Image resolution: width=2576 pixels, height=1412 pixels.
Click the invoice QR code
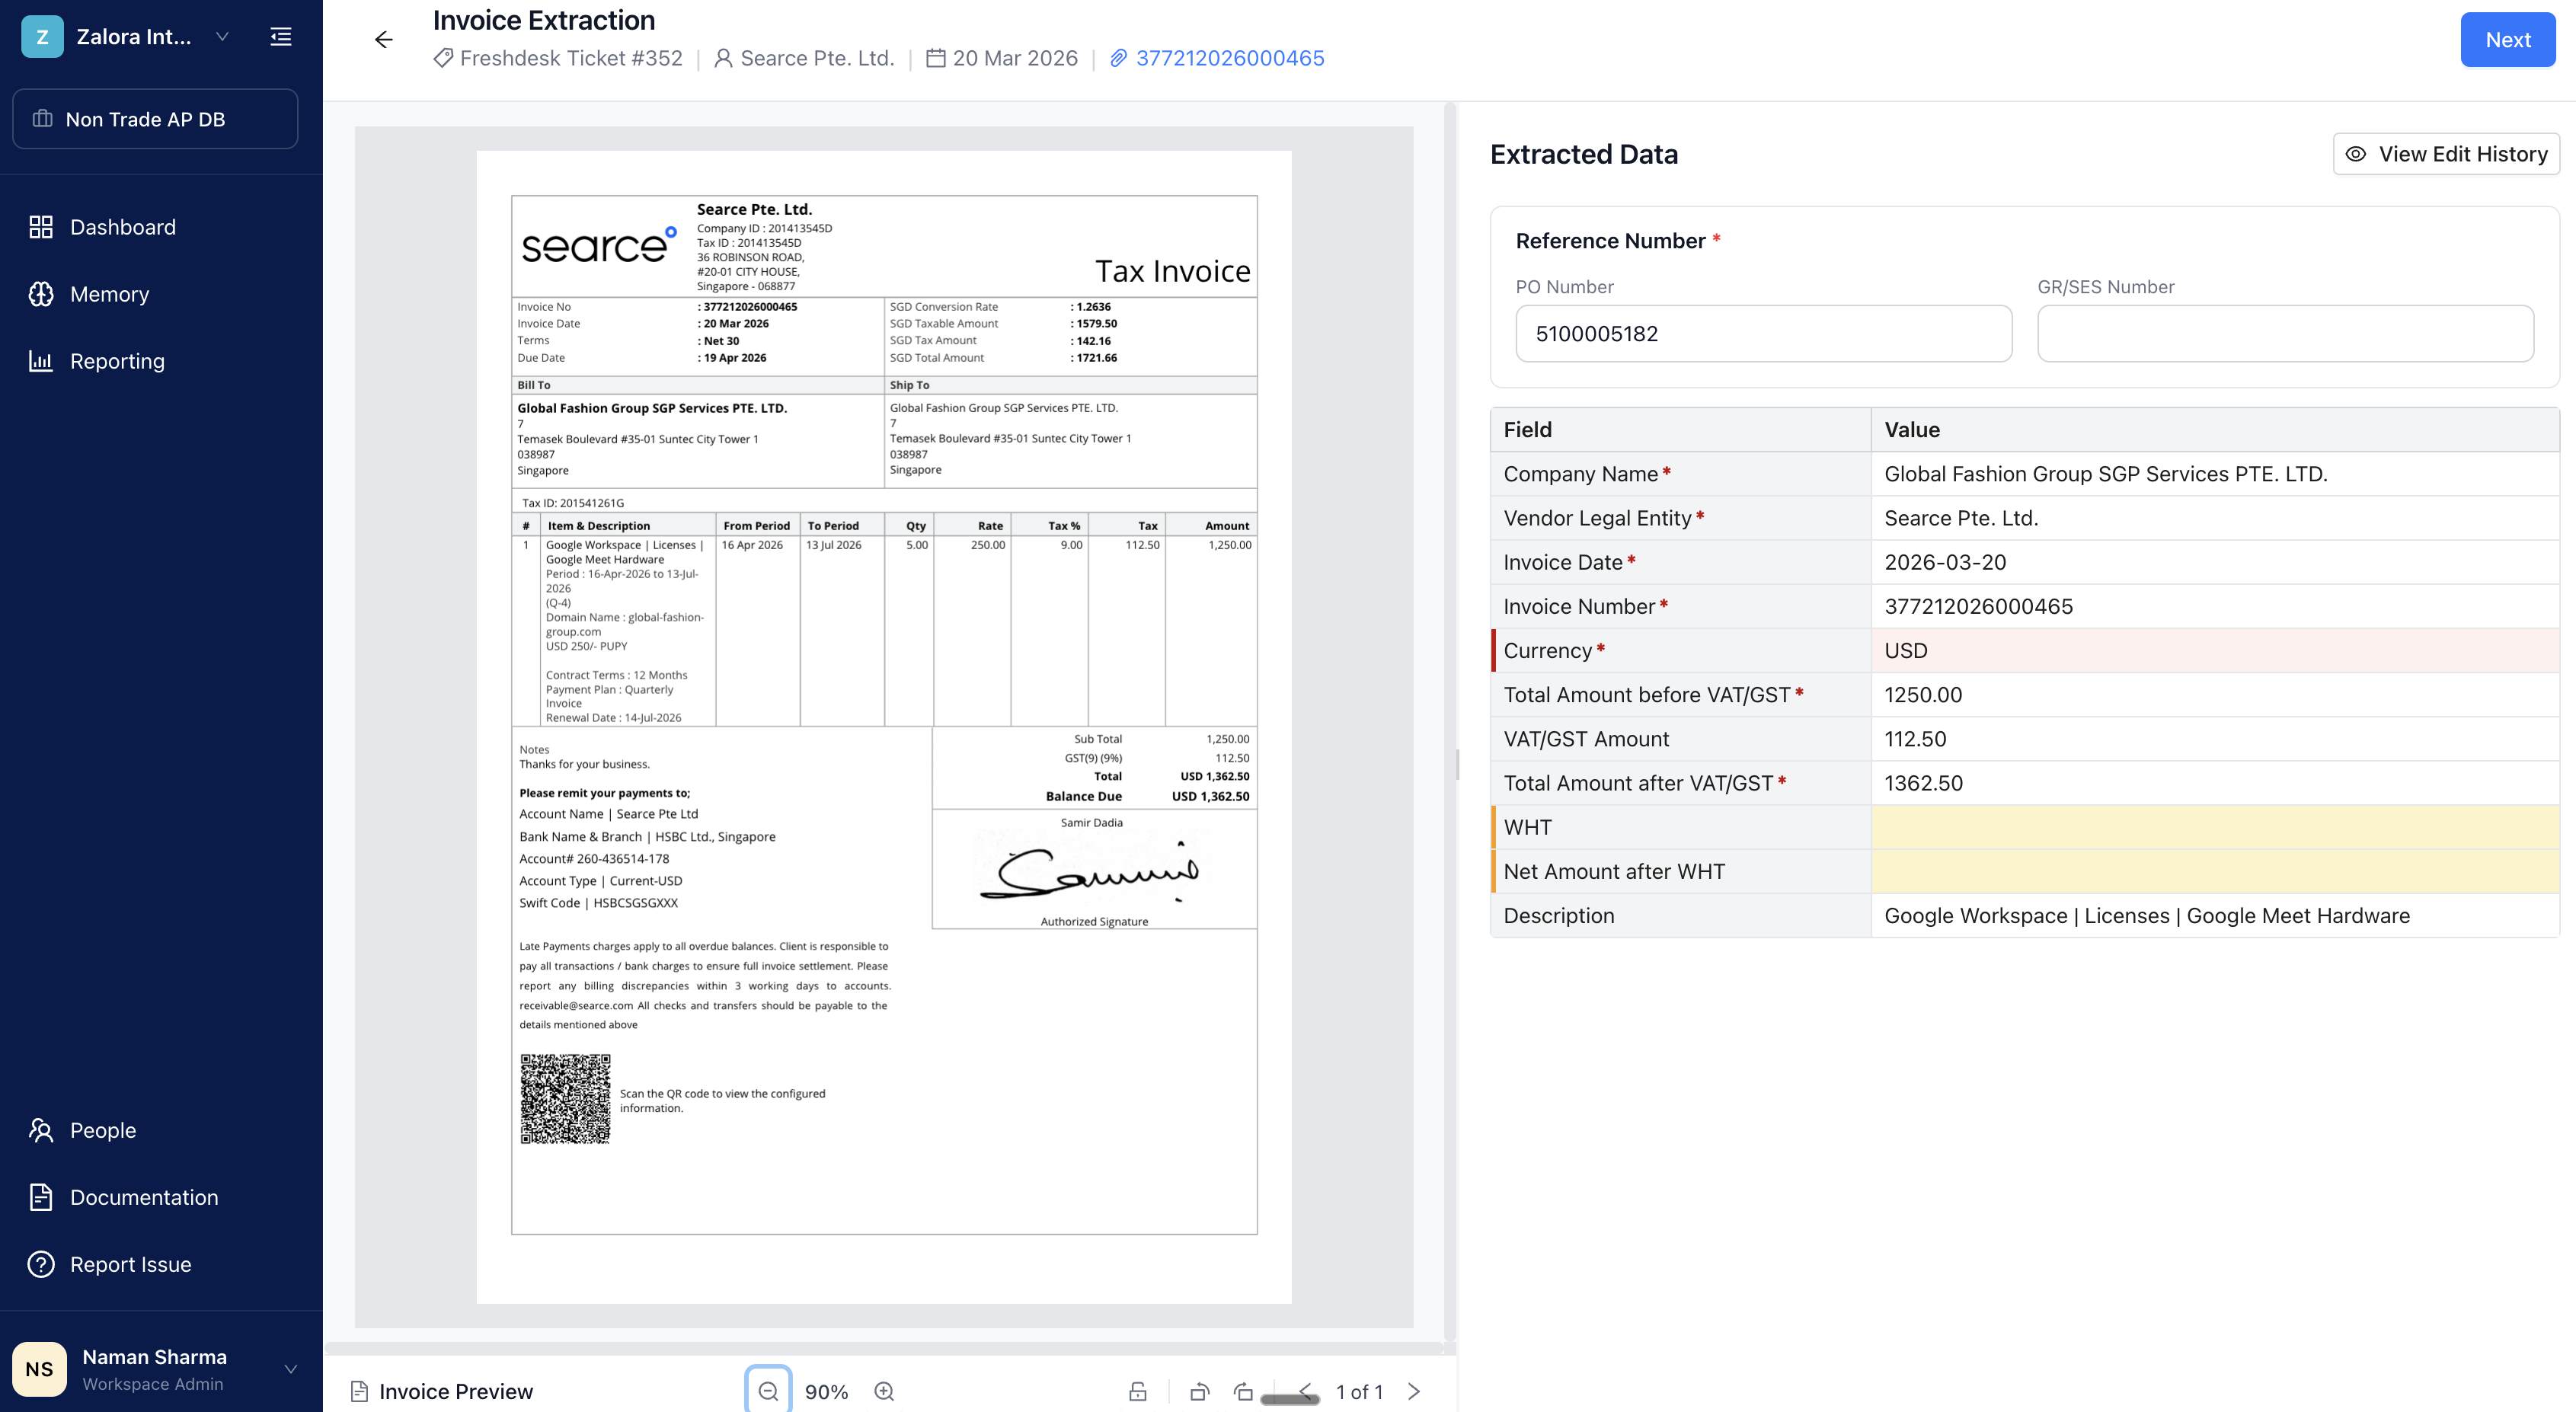coord(565,1098)
